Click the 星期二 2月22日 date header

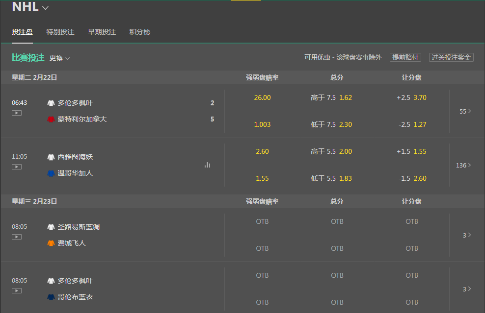(x=34, y=77)
